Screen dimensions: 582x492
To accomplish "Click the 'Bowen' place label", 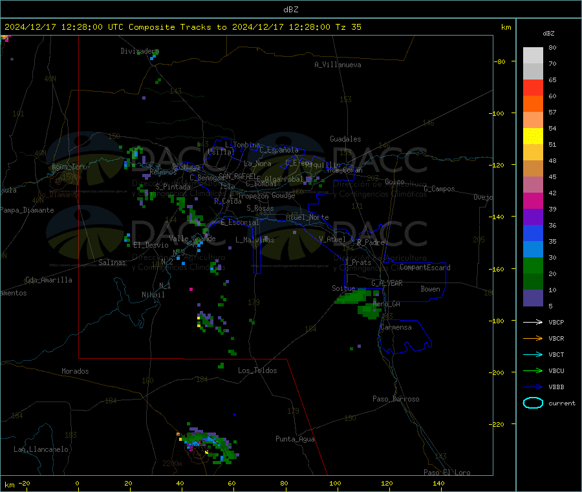I will 430,289.
